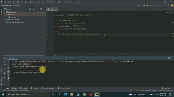This screenshot has height=97, width=174.
Task: Click the project tree horizontal scrollbar
Action: [x=23, y=56]
